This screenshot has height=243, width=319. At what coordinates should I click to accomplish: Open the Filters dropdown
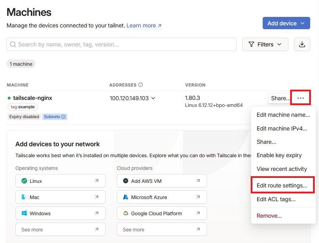click(265, 44)
